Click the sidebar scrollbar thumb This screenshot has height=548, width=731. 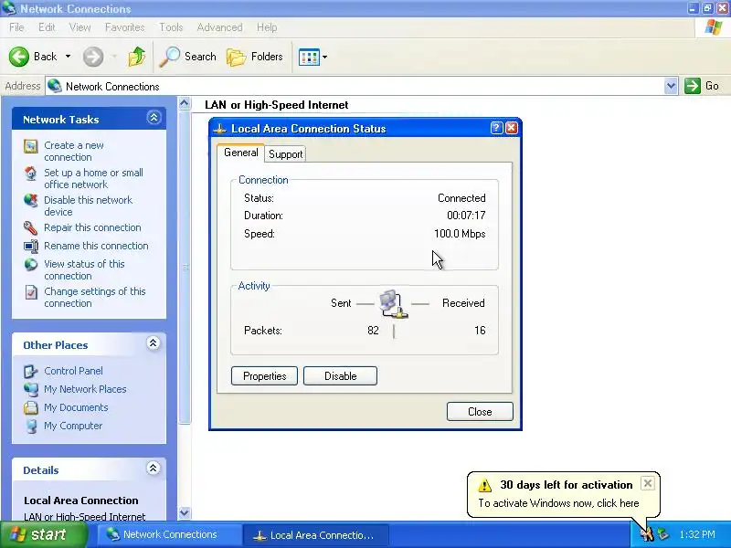185,267
